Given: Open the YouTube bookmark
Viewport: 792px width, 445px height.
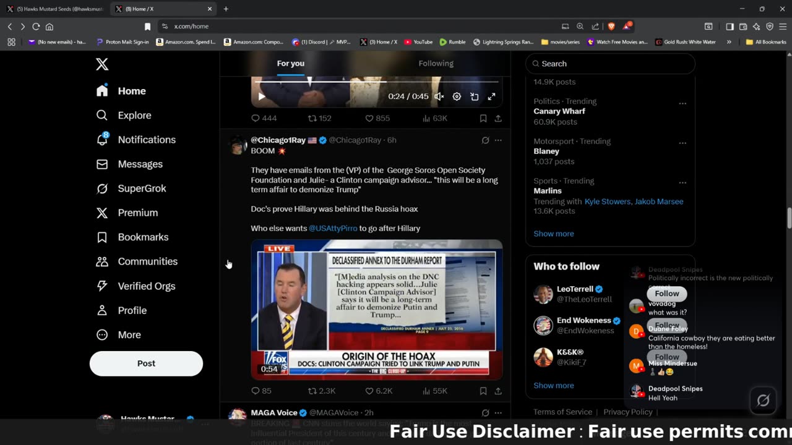Looking at the screenshot, I should [x=418, y=42].
